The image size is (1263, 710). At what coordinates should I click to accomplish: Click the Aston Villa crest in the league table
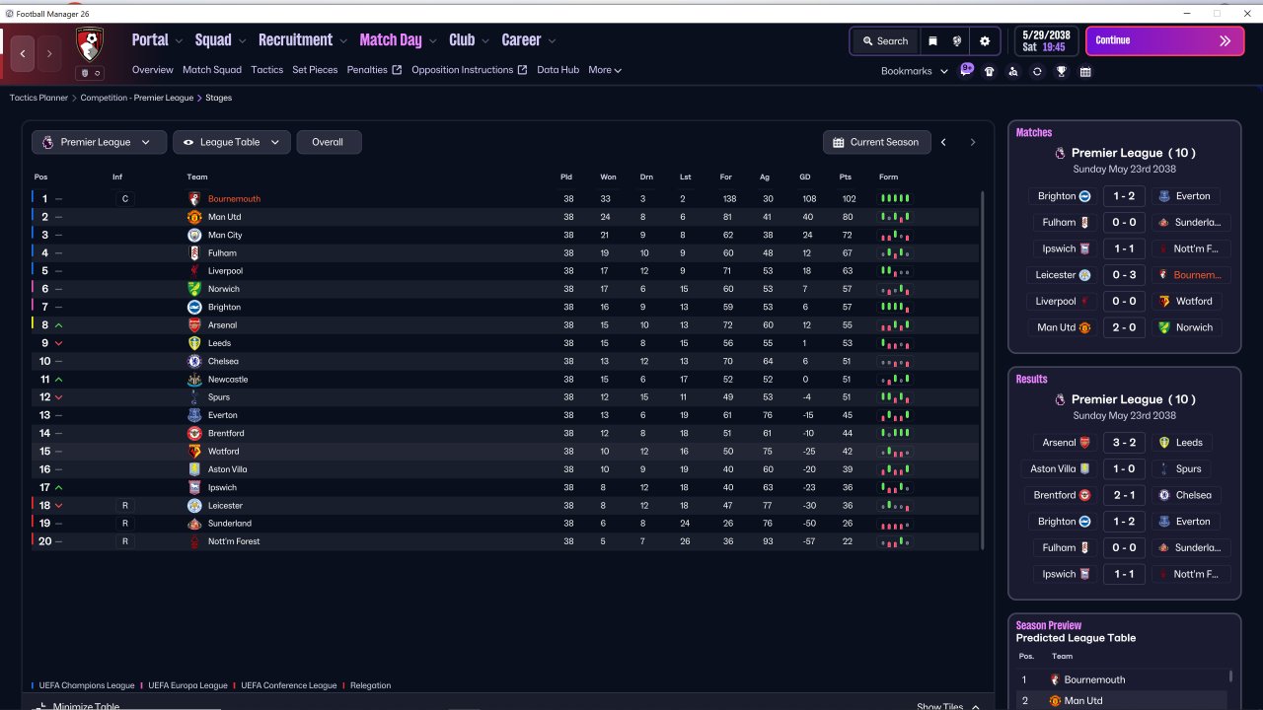click(x=194, y=469)
